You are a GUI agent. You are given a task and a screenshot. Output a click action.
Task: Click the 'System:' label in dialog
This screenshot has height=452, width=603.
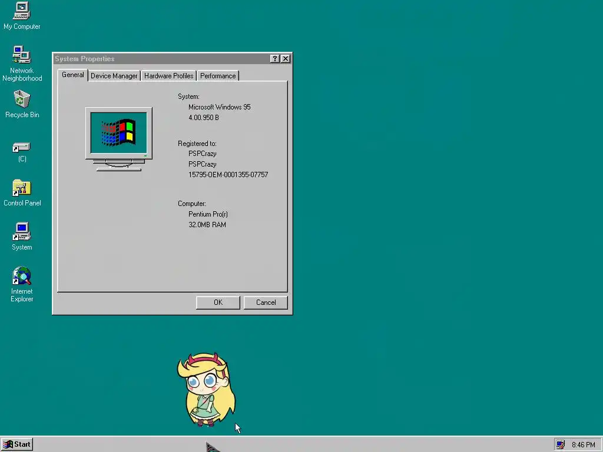(x=188, y=97)
